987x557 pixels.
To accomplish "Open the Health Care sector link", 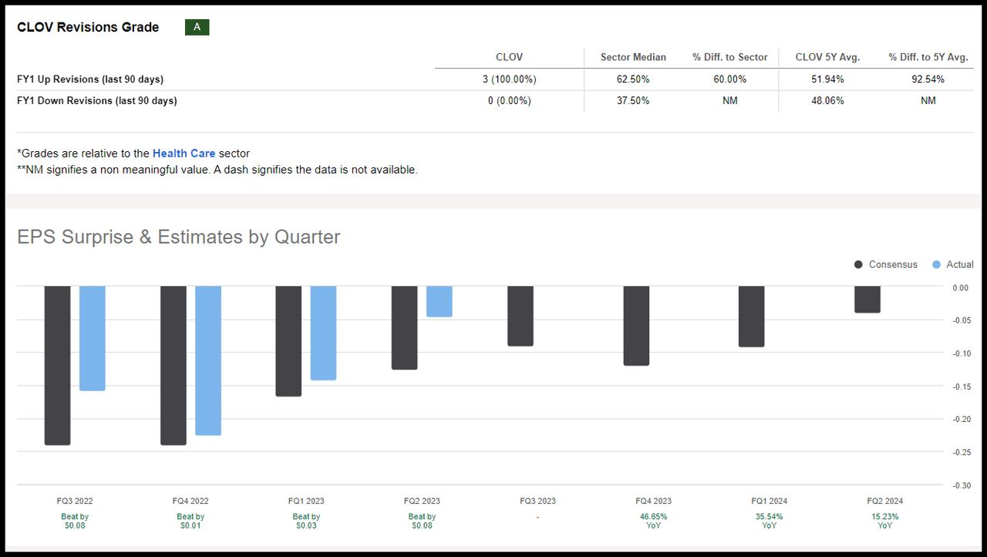I will [184, 154].
